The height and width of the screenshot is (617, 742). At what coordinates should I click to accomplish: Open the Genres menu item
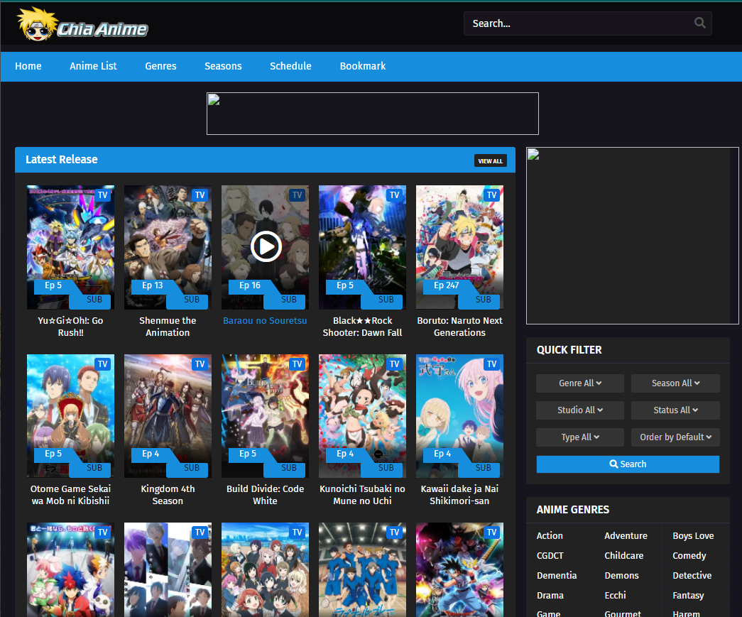[x=161, y=66]
